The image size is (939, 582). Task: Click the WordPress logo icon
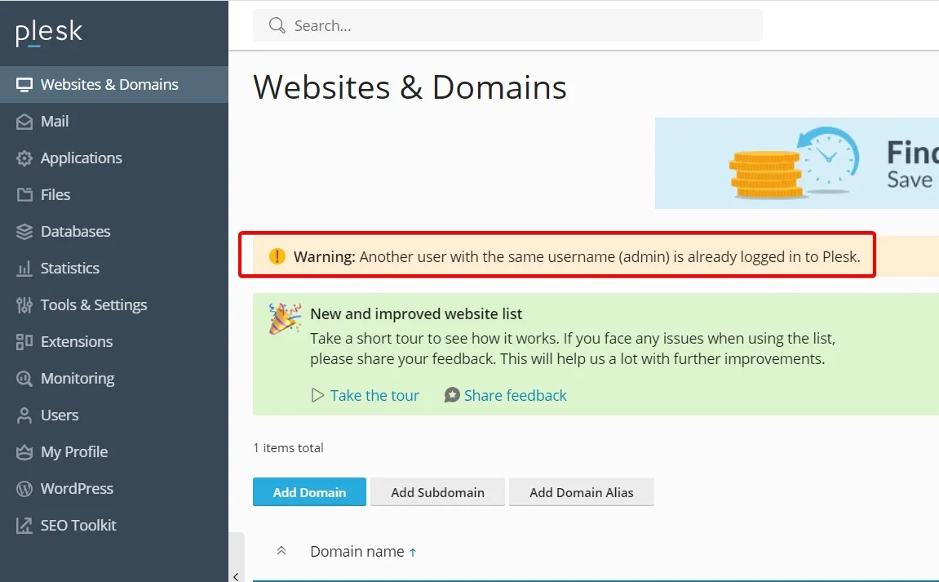[x=24, y=489]
